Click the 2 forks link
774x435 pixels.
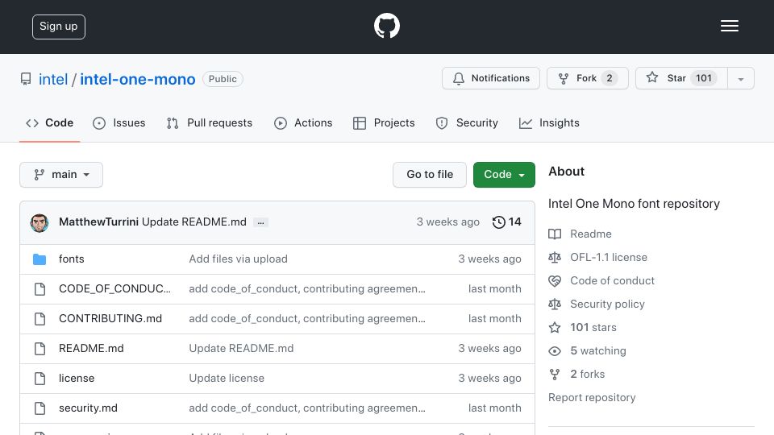[588, 375]
